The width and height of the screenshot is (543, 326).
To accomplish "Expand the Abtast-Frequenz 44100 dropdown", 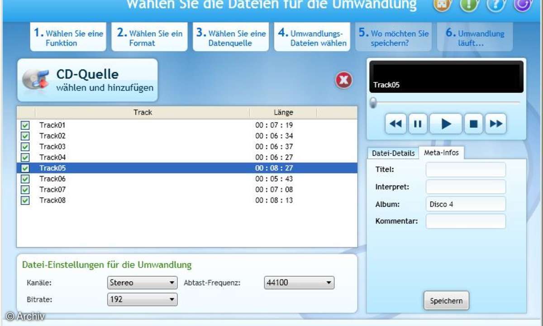I will point(299,283).
